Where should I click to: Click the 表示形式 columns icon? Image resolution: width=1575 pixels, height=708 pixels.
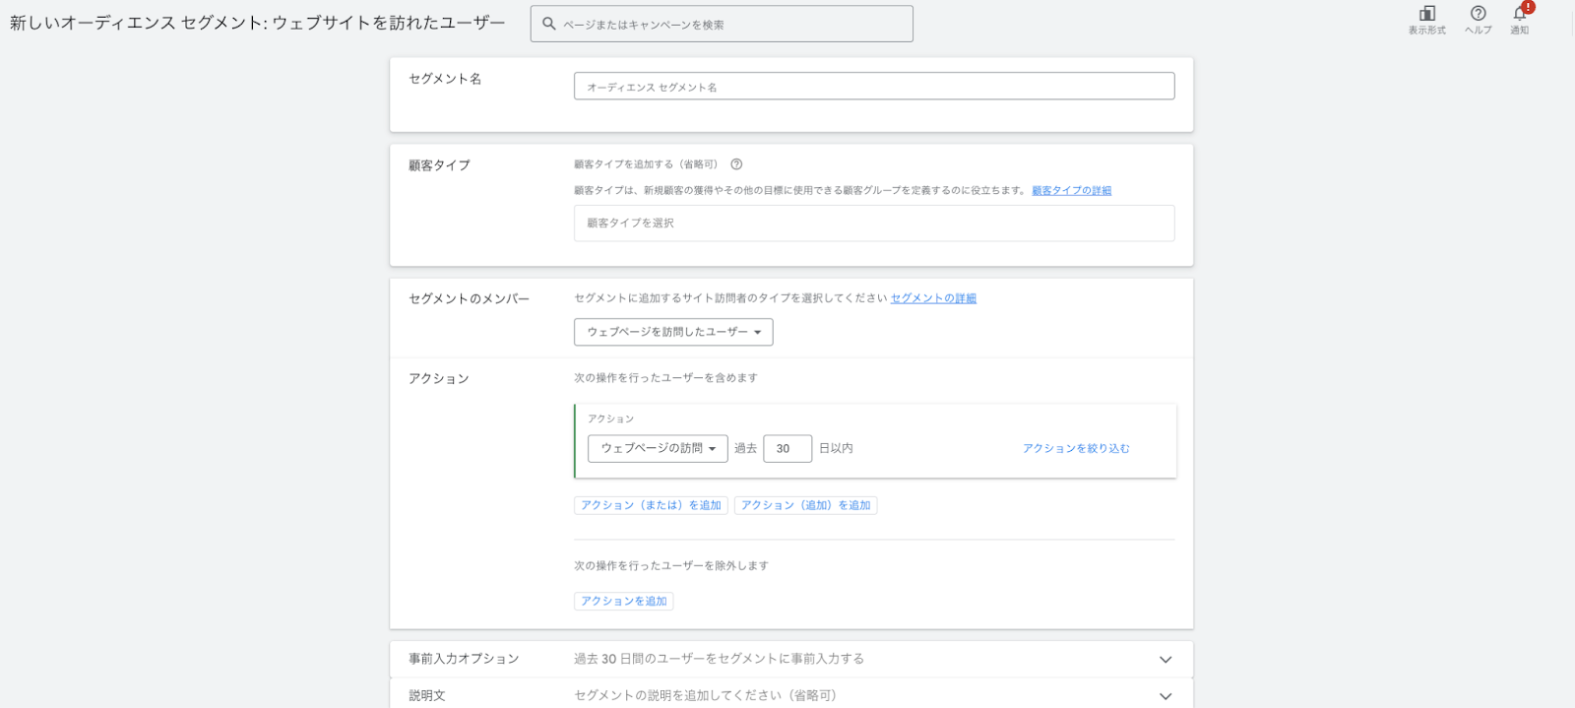1426,14
